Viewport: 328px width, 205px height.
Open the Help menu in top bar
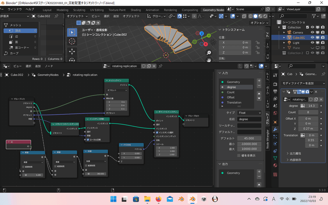[30, 9]
